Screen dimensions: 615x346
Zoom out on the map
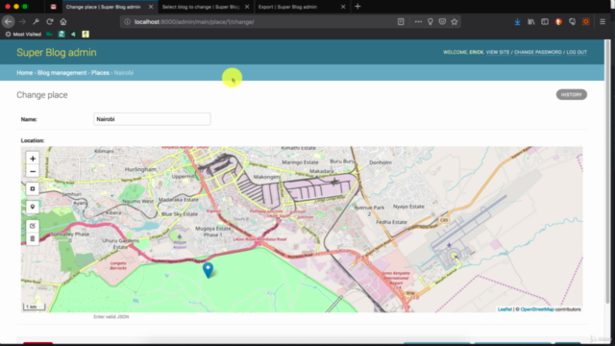point(33,171)
